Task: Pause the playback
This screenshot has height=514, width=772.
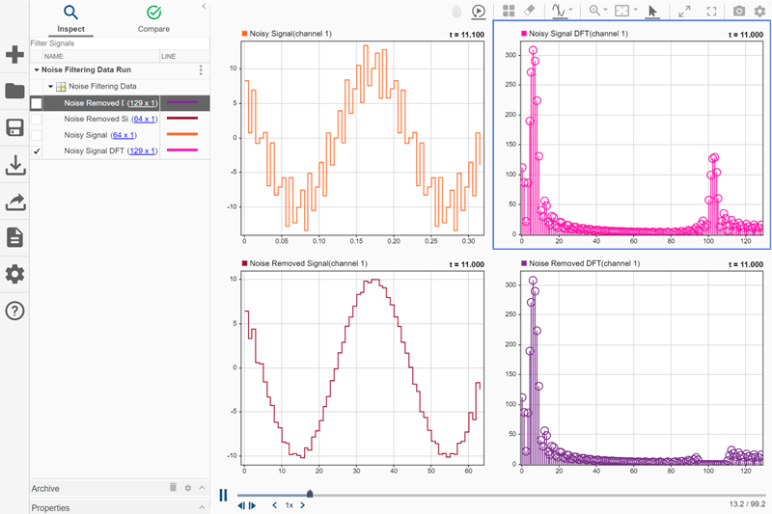Action: [224, 495]
